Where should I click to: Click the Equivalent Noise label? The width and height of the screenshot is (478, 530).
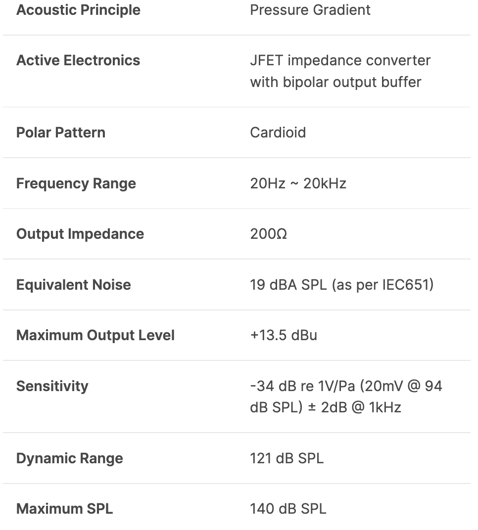tap(74, 285)
